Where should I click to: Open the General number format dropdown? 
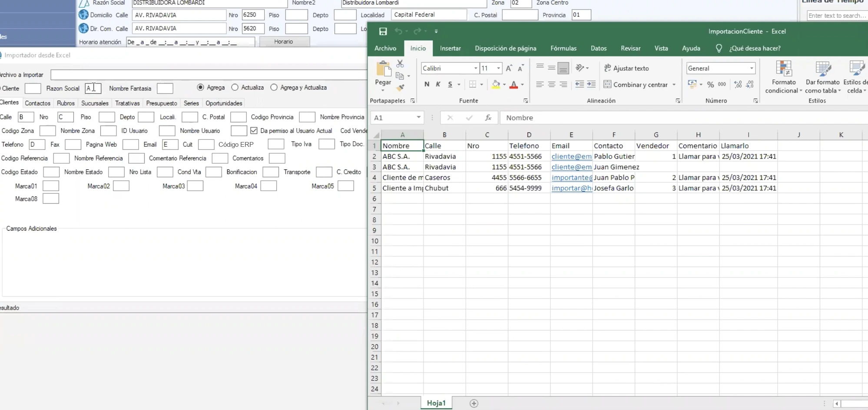click(x=752, y=68)
